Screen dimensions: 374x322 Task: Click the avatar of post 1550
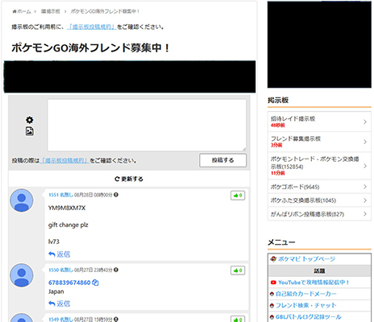22,275
